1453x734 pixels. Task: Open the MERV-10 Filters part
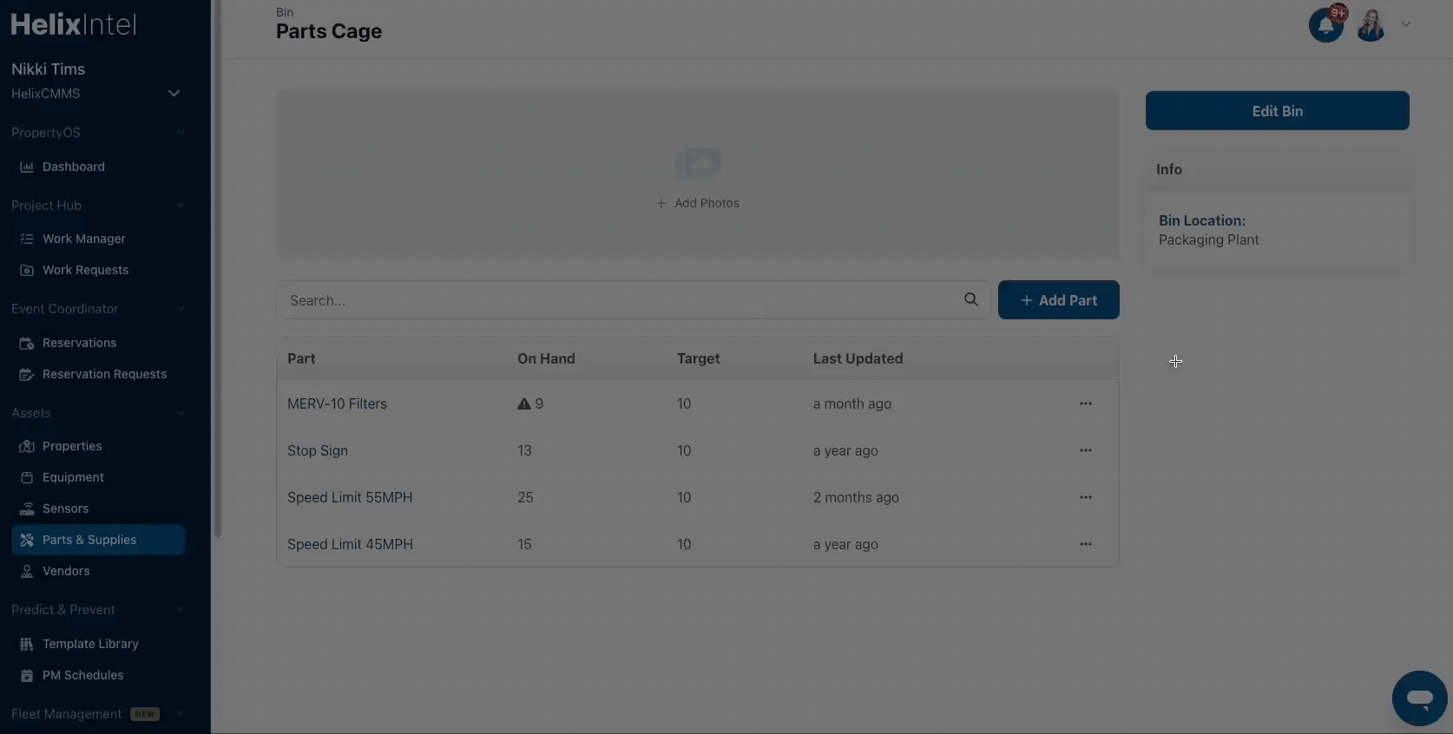(338, 403)
